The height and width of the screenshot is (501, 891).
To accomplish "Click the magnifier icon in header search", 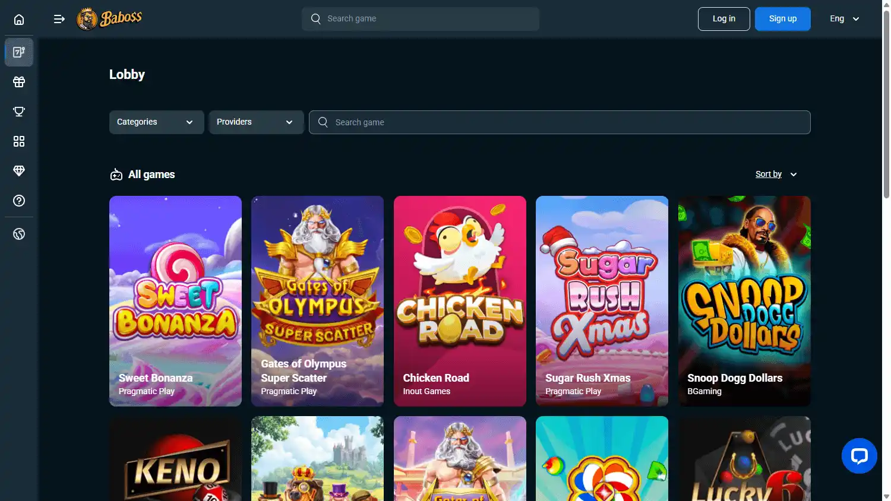I will (x=316, y=19).
